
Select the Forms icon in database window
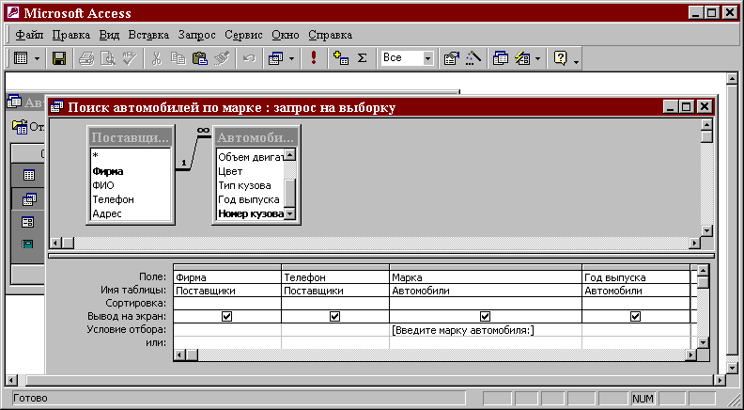28,222
